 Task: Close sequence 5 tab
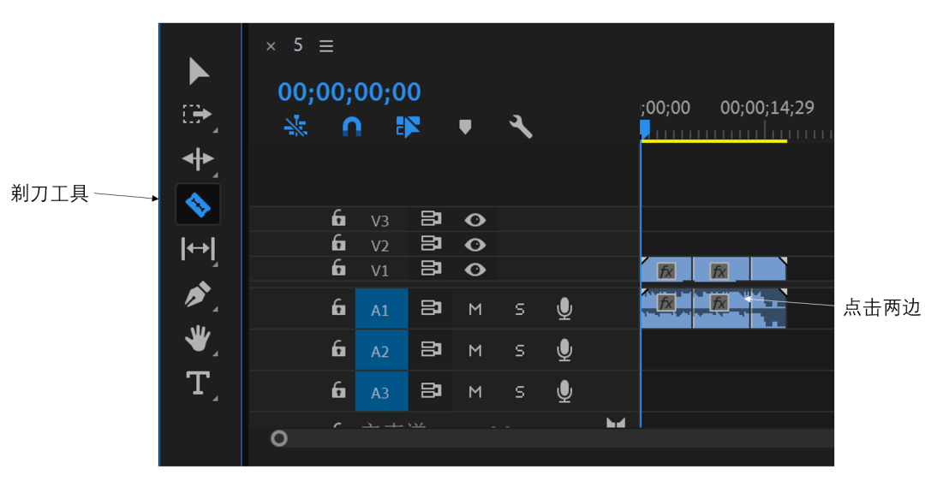tap(271, 46)
